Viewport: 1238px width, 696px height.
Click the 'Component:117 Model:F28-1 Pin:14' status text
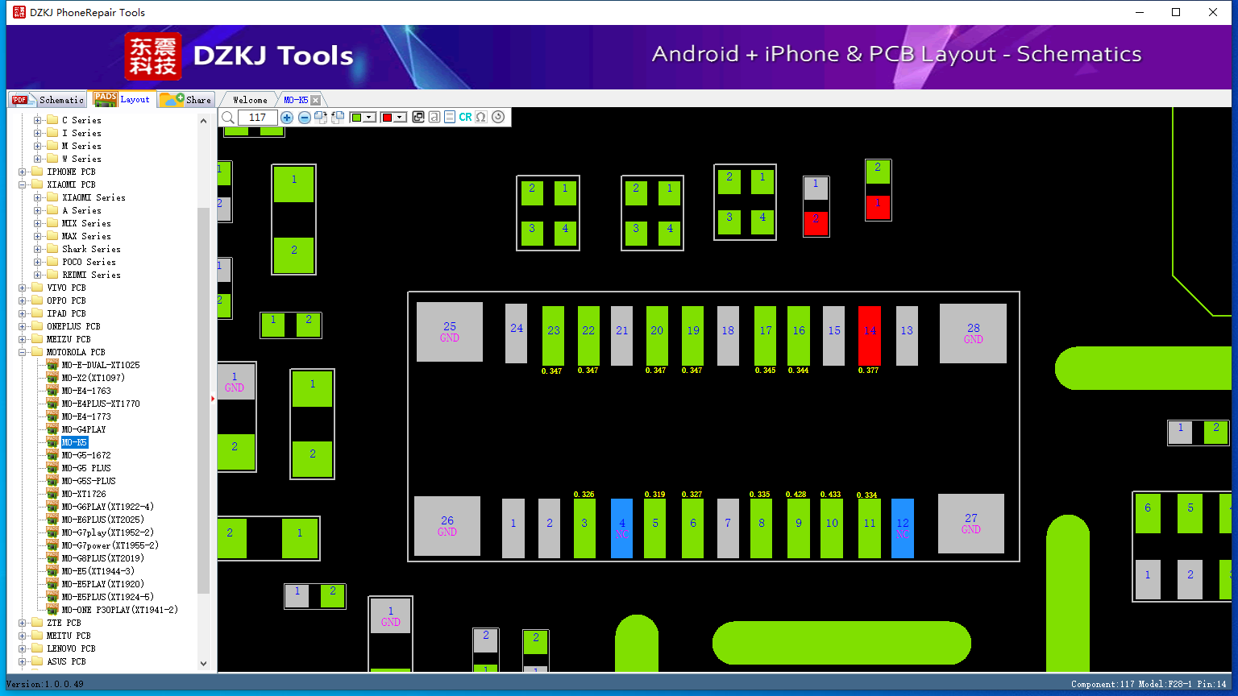coord(1149,684)
